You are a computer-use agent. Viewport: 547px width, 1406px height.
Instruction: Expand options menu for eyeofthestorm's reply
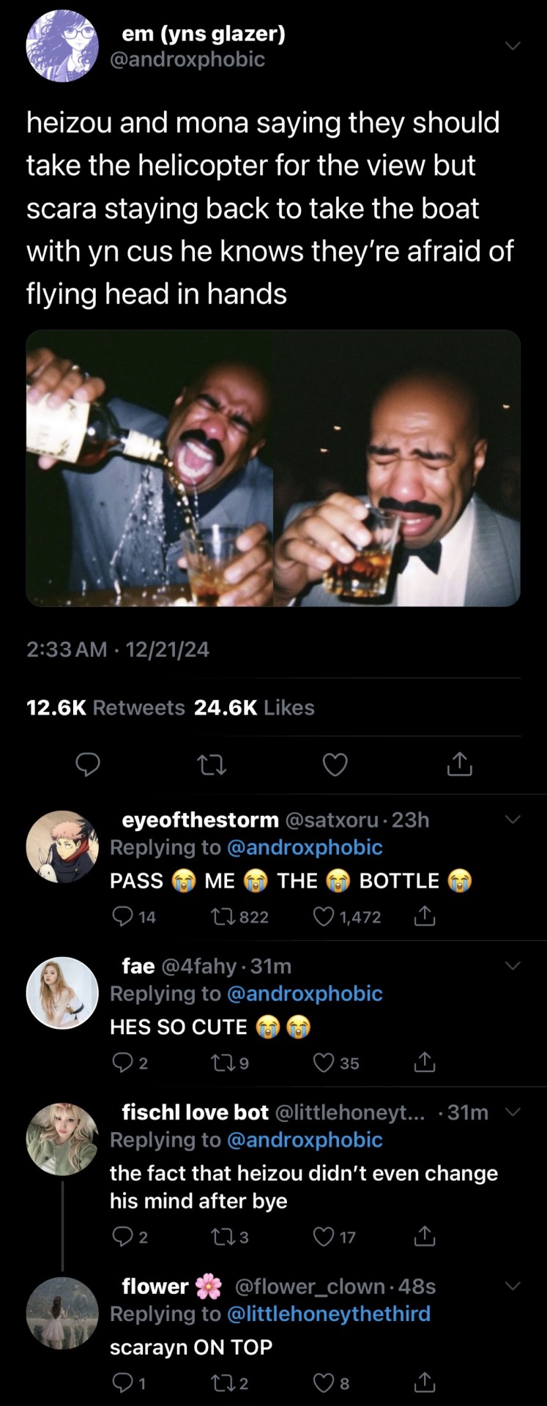click(513, 819)
